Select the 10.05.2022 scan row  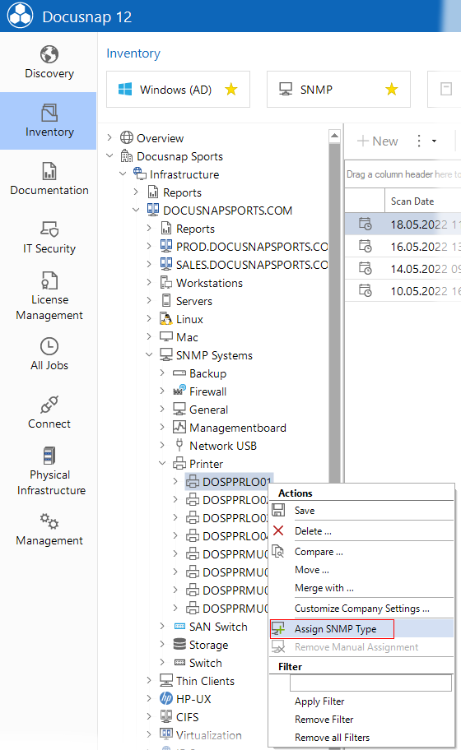[403, 290]
